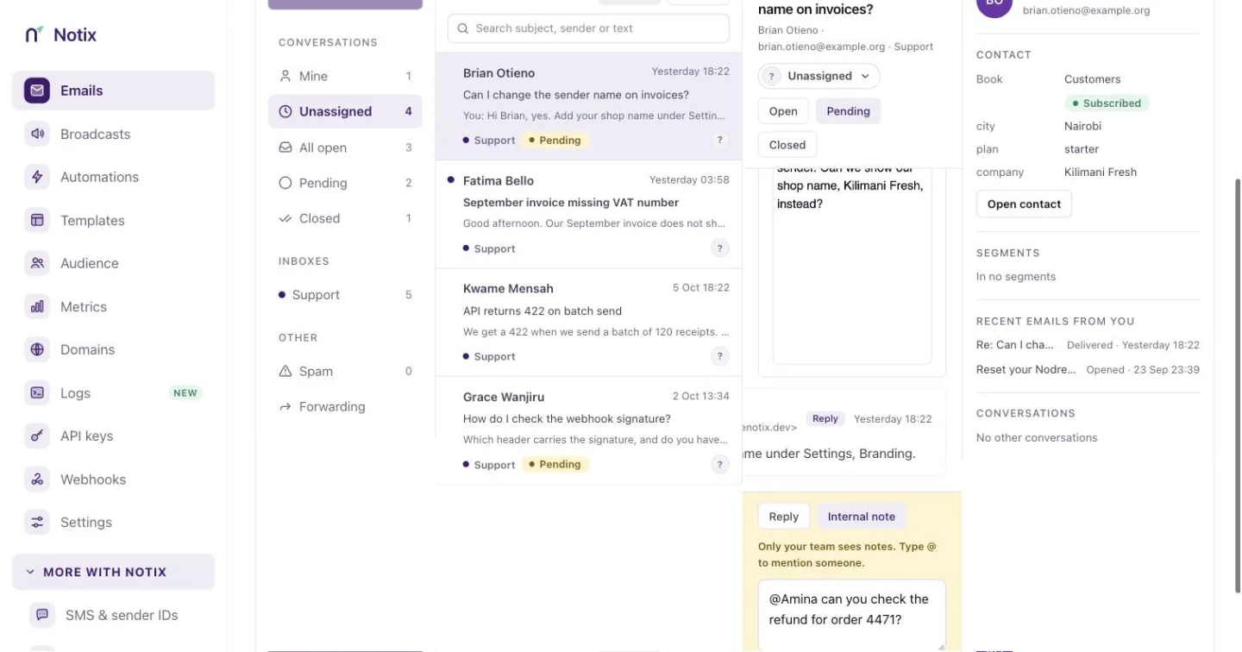Switch composer to the Internal note tab

point(862,517)
